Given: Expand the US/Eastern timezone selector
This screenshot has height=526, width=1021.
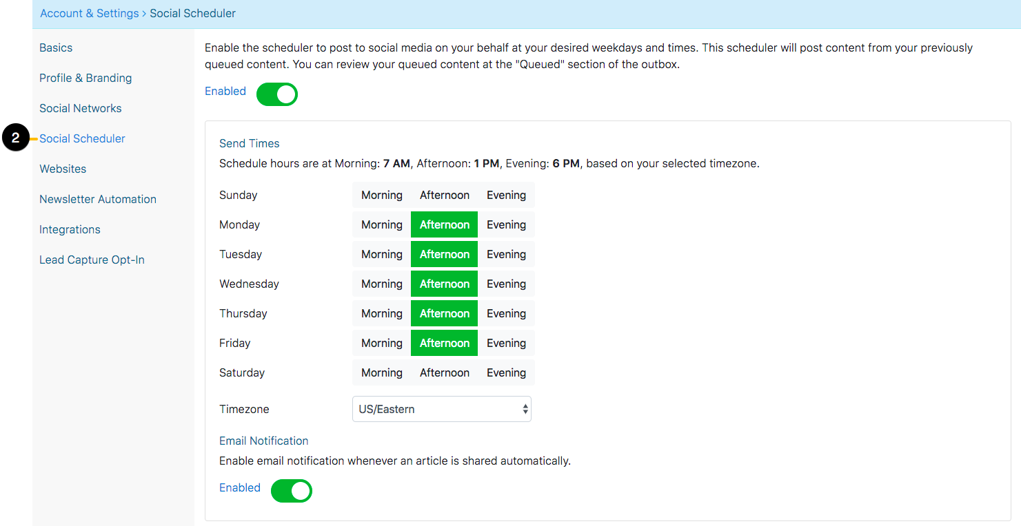Looking at the screenshot, I should click(441, 409).
